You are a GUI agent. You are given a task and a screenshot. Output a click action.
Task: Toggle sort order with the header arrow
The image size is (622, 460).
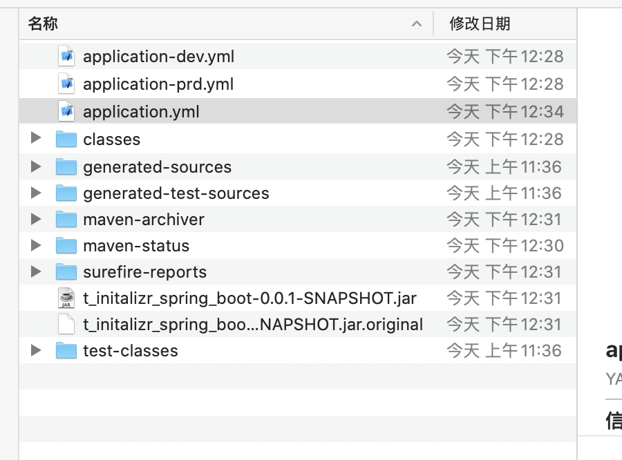tap(417, 24)
